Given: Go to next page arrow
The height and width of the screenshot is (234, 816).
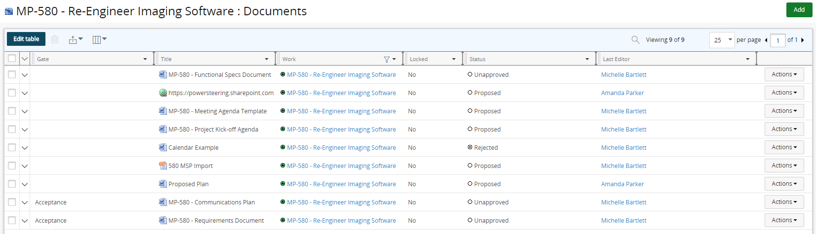Looking at the screenshot, I should pyautogui.click(x=803, y=40).
